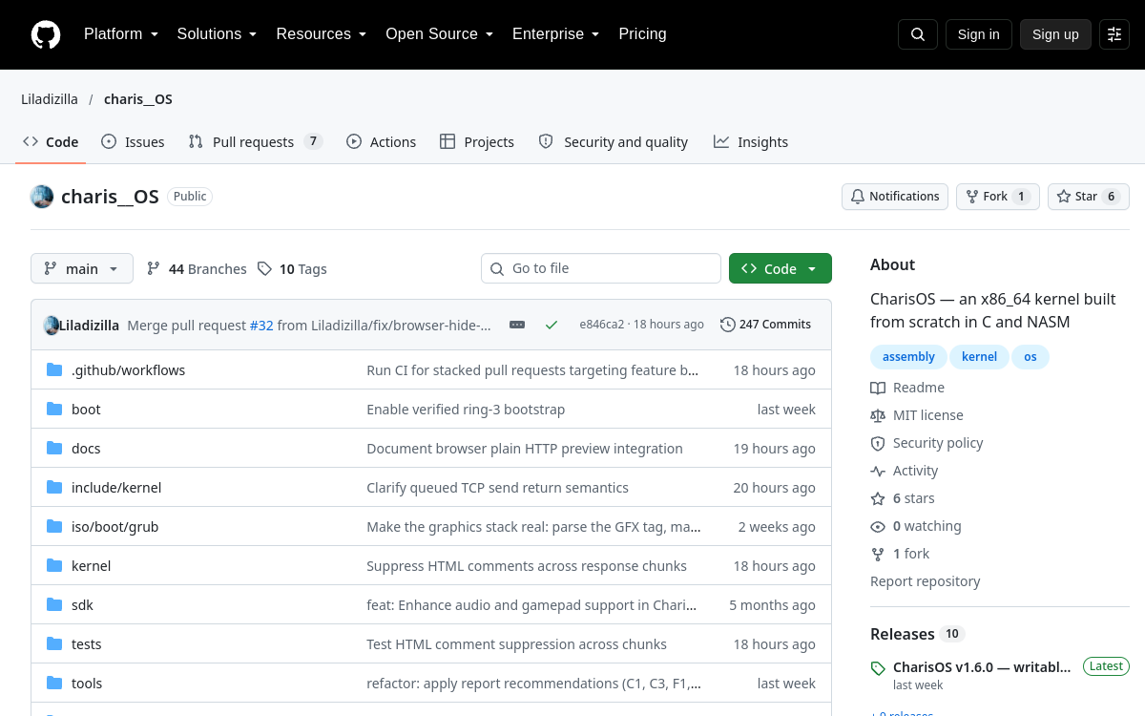Click the eye icon next to 0 watching
1145x716 pixels.
coord(878,526)
